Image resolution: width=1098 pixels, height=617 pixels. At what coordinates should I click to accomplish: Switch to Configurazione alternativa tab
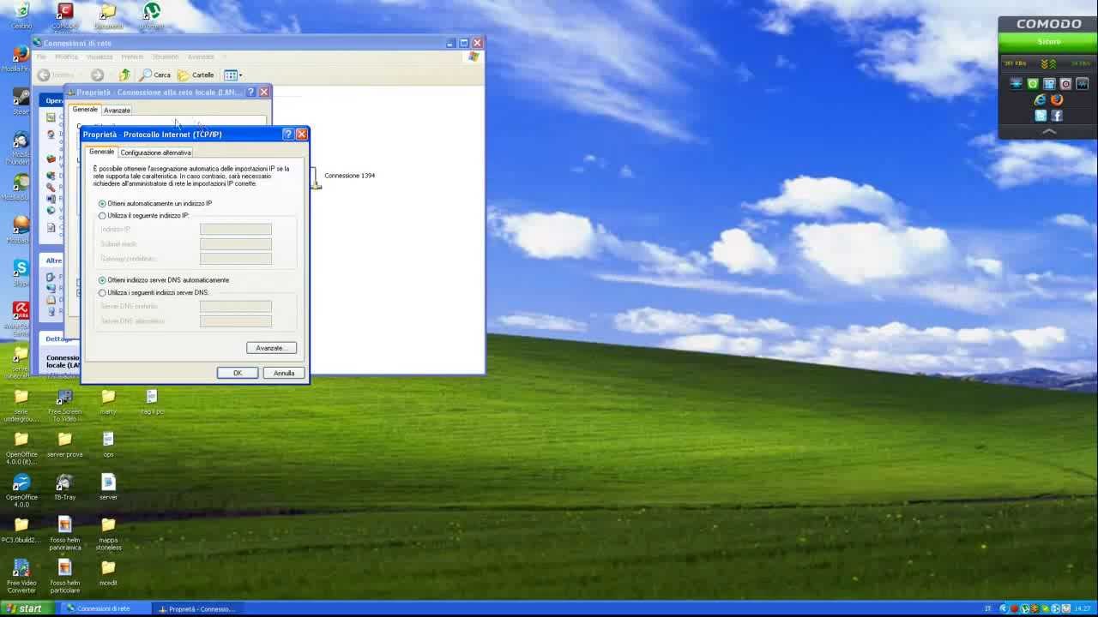[x=155, y=153]
